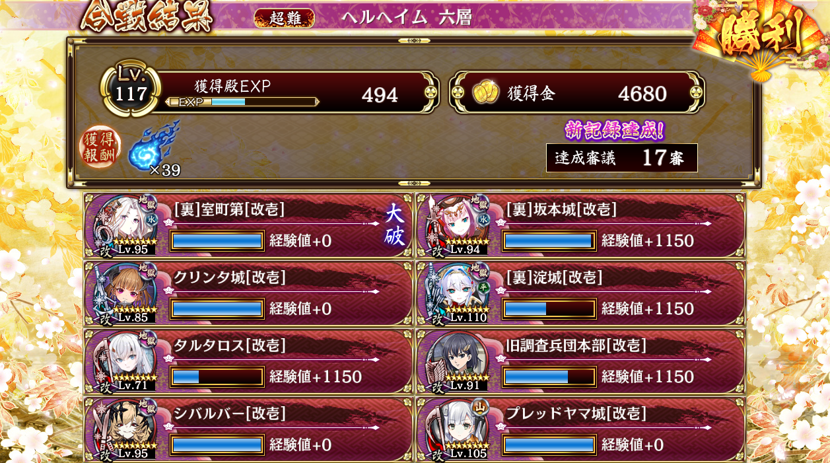Click the 超難 difficulty badge
This screenshot has height=463, width=830.
coord(284,18)
